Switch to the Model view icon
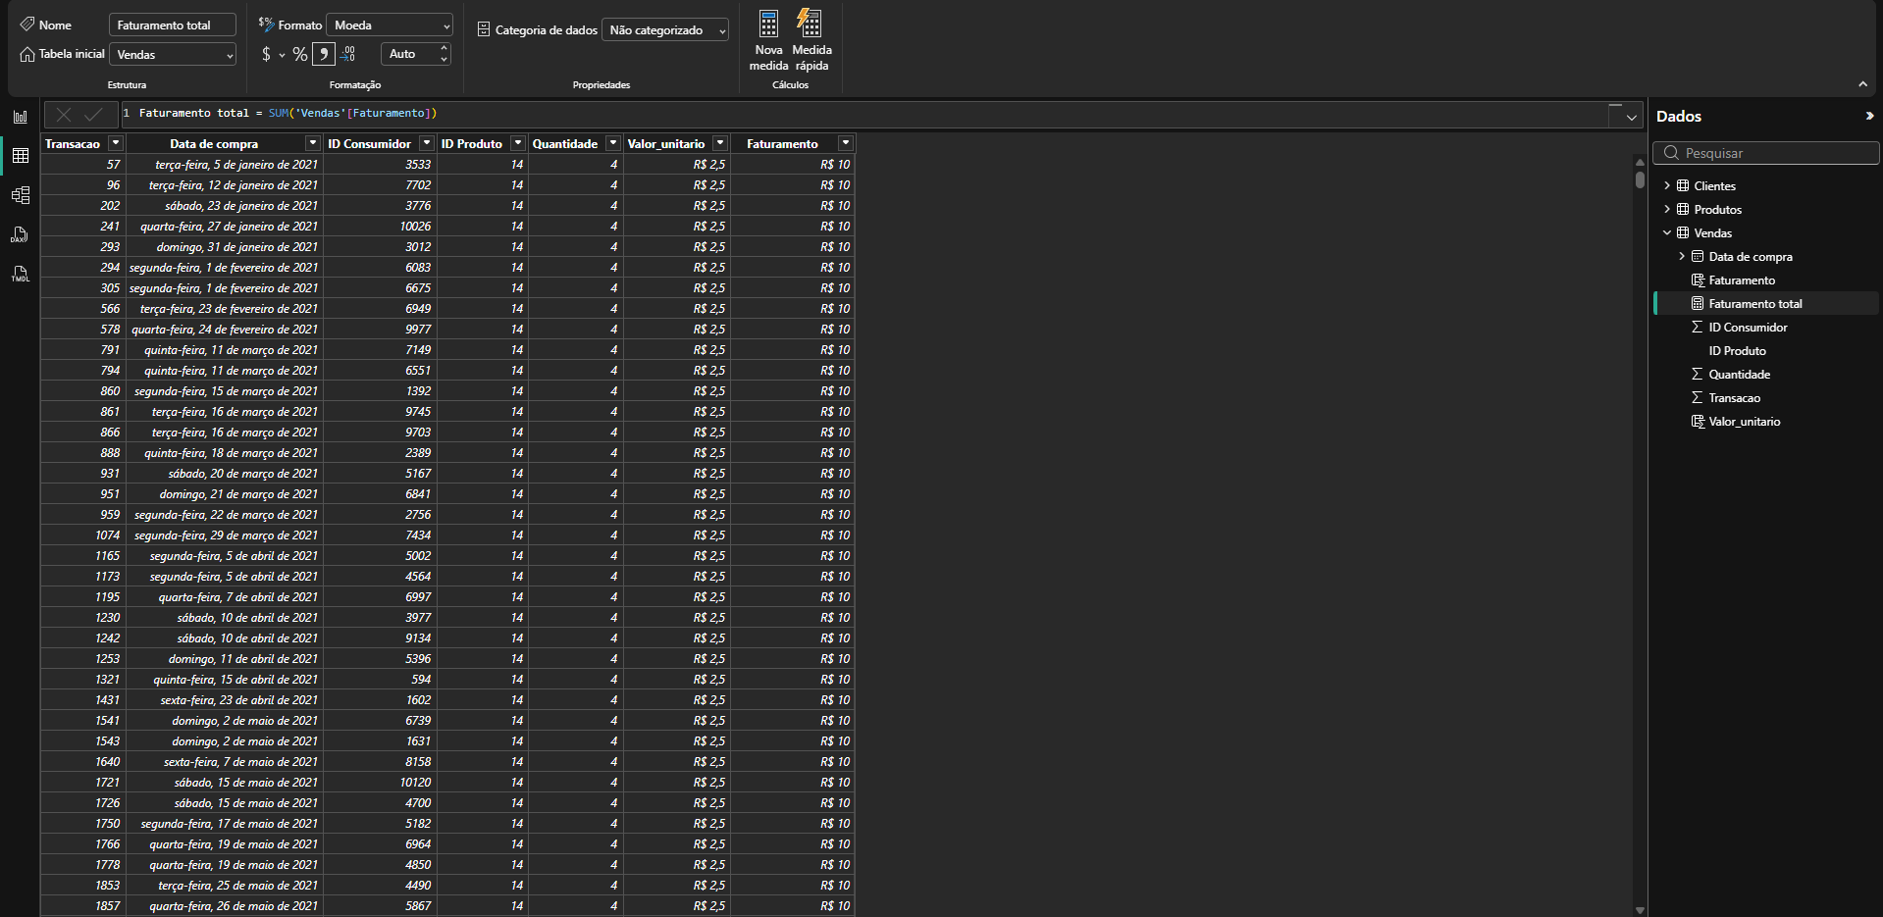 pyautogui.click(x=21, y=195)
